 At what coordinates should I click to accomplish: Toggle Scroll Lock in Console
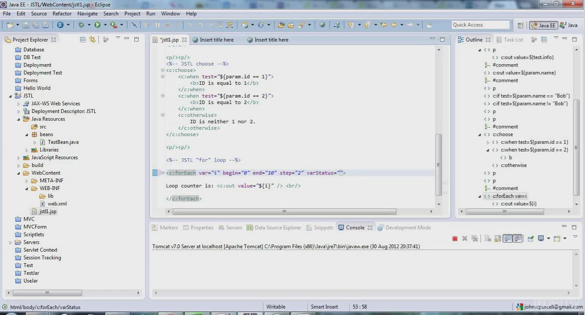(x=498, y=238)
